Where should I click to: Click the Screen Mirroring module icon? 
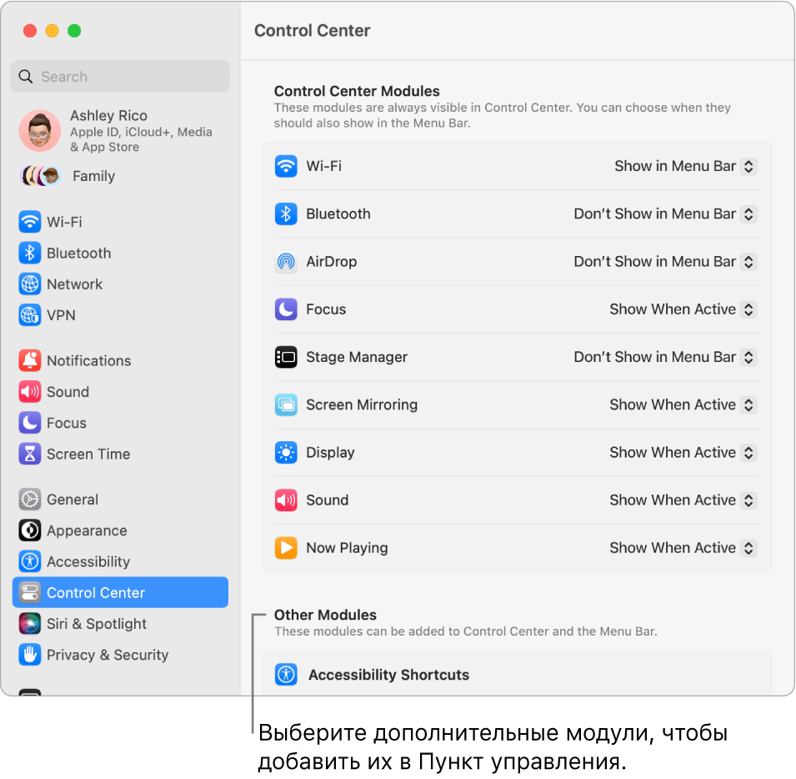(286, 405)
